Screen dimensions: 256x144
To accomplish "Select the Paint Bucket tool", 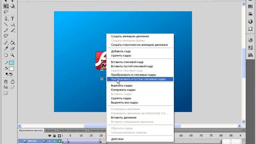I will [x=12, y=43].
